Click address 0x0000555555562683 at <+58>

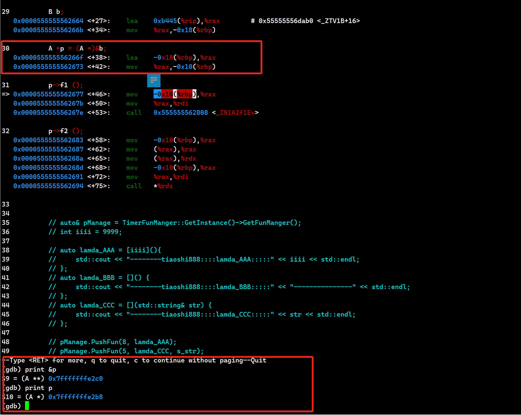coord(48,140)
